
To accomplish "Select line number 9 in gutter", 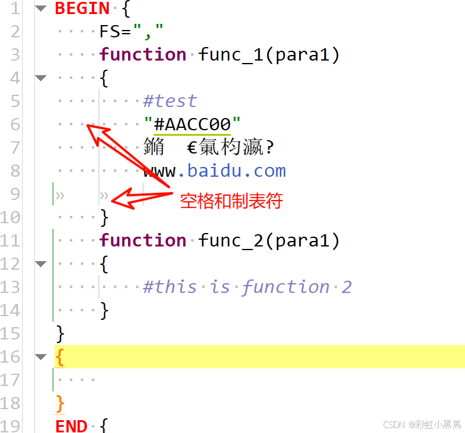I will [x=15, y=194].
